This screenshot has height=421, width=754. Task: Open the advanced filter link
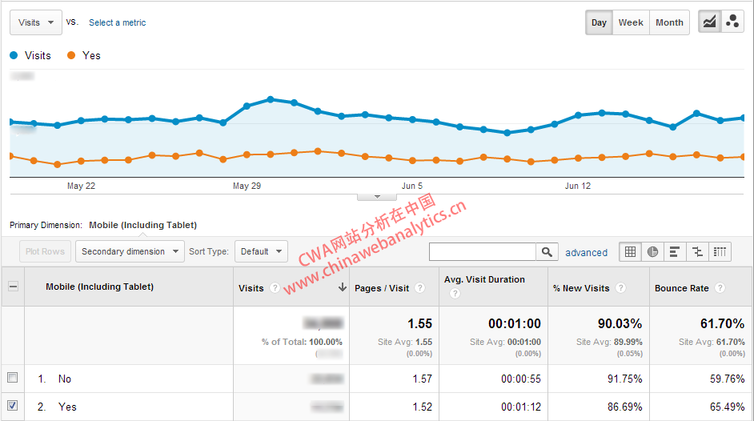coord(586,253)
